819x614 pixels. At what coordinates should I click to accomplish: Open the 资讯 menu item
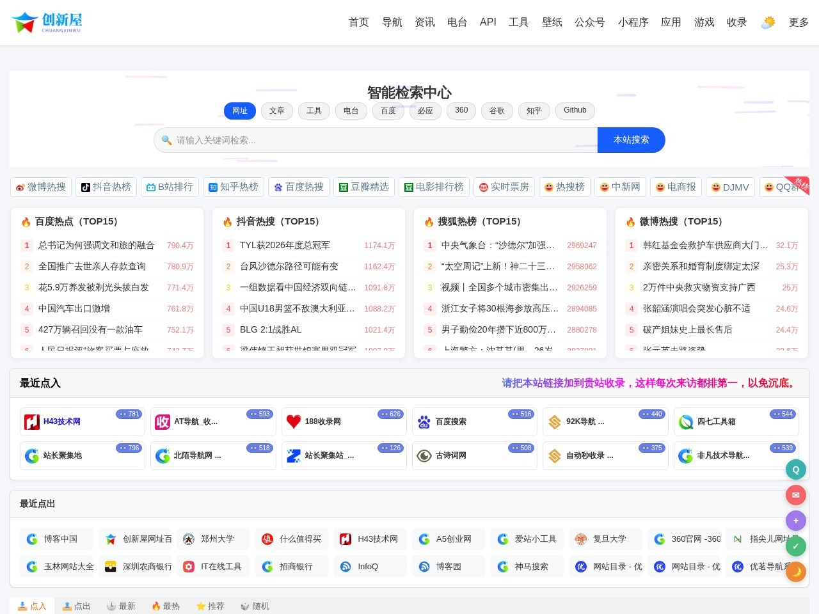(x=425, y=22)
